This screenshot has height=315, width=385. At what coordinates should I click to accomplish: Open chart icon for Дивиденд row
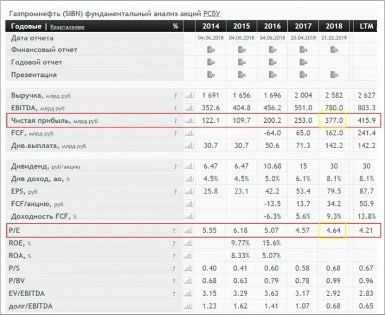[x=189, y=166]
